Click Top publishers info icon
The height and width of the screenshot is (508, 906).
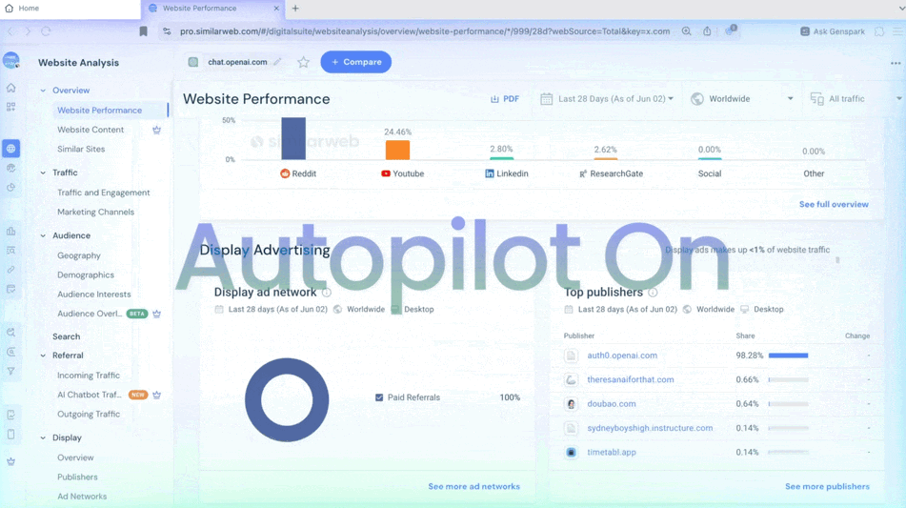click(653, 293)
